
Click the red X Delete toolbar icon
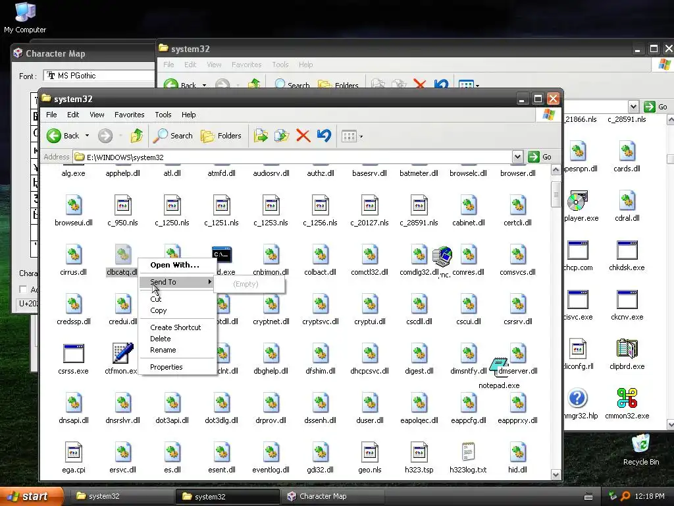[303, 136]
